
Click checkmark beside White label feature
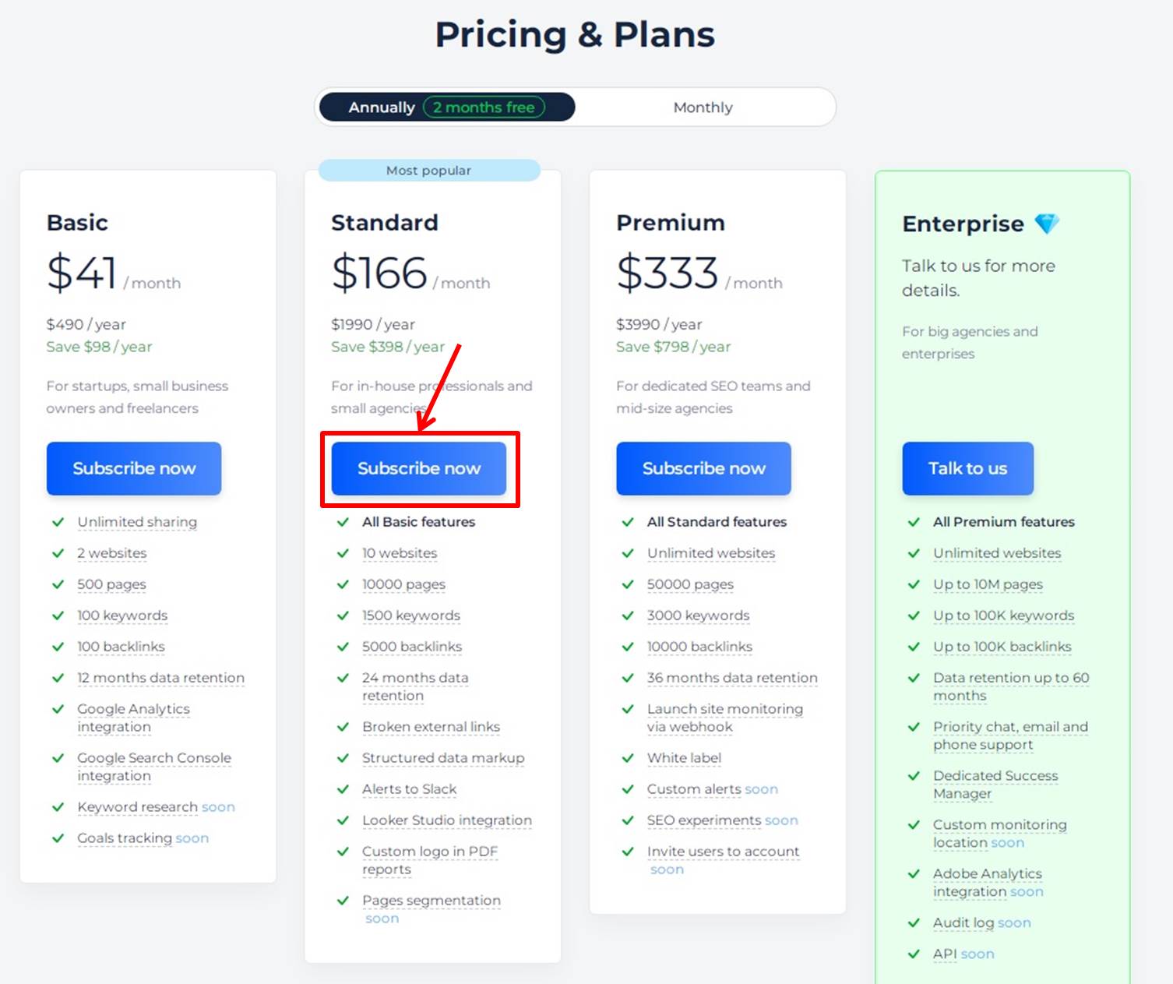coord(628,758)
